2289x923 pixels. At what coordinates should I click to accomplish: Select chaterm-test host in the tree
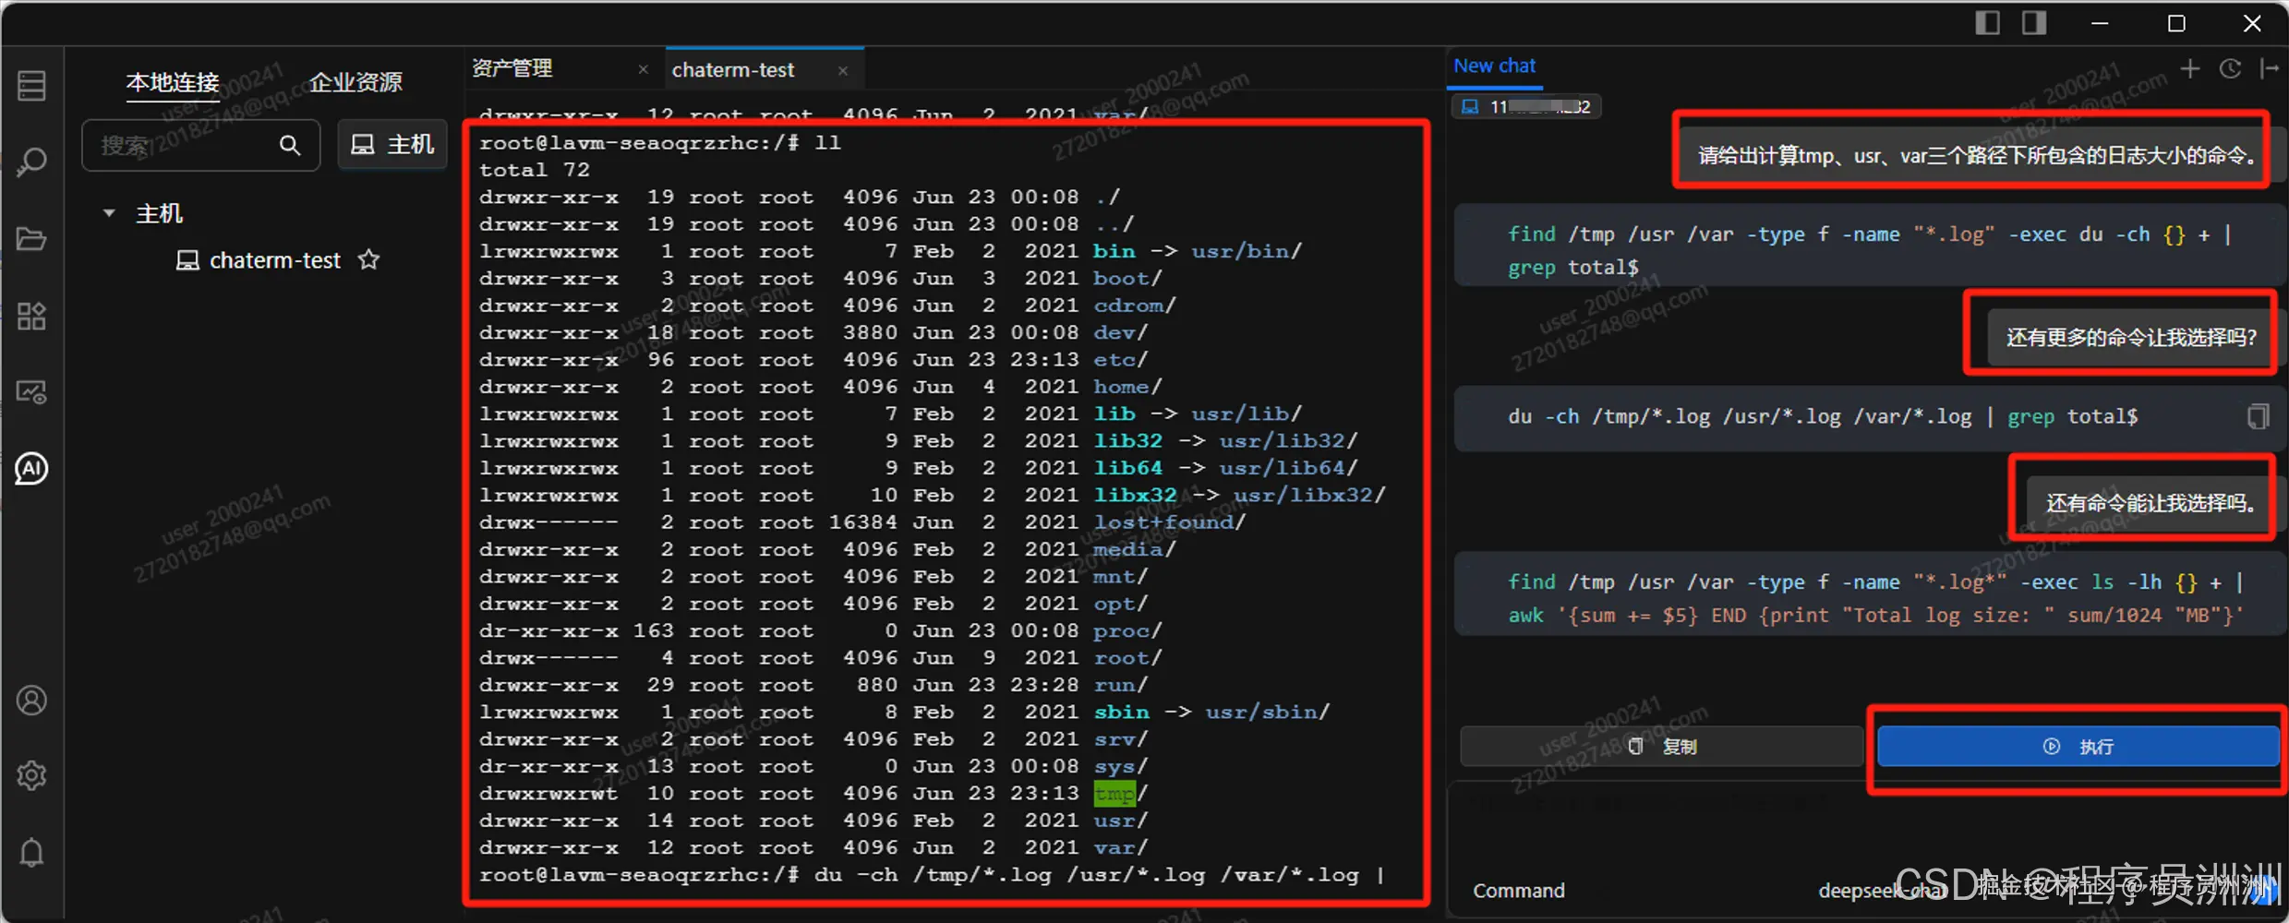point(275,260)
